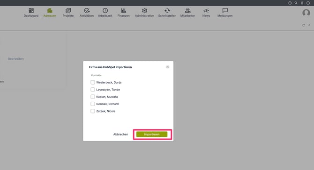This screenshot has height=170, width=314.
Task: Enable the Gorman, Richard checkbox
Action: coord(92,104)
